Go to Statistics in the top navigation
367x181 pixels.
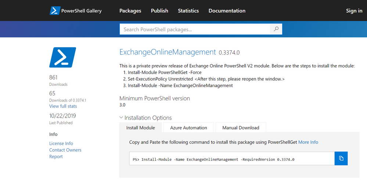[x=188, y=11]
